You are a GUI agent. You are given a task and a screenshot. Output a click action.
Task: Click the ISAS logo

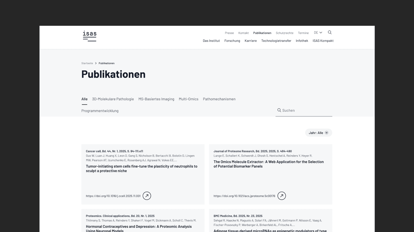(89, 36)
